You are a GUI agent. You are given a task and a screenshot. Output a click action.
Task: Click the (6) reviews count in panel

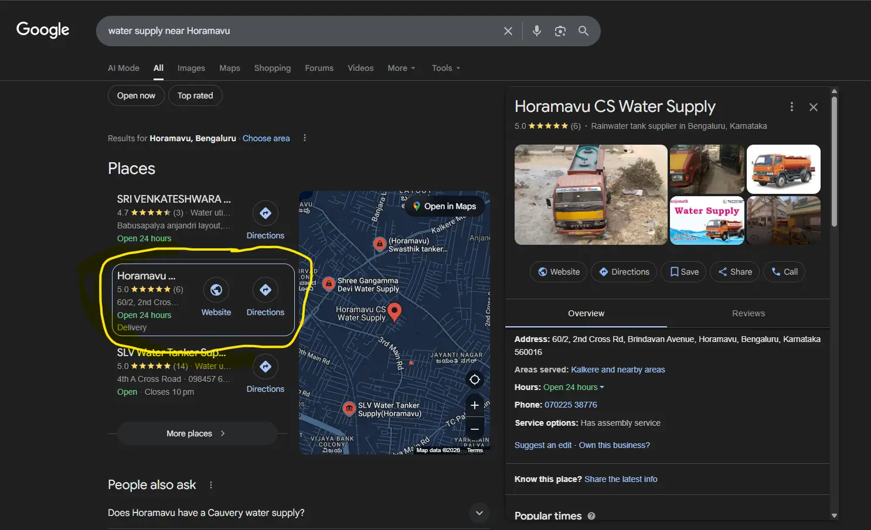pos(576,126)
